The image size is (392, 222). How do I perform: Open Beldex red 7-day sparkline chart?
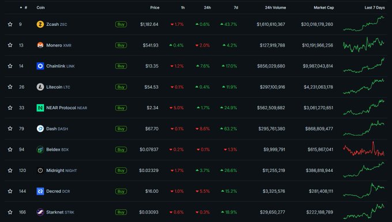(x=364, y=149)
